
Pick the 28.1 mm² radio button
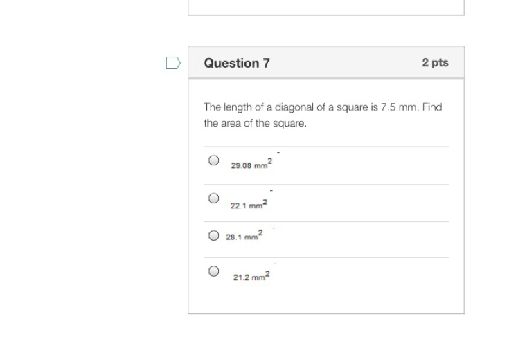(x=214, y=235)
